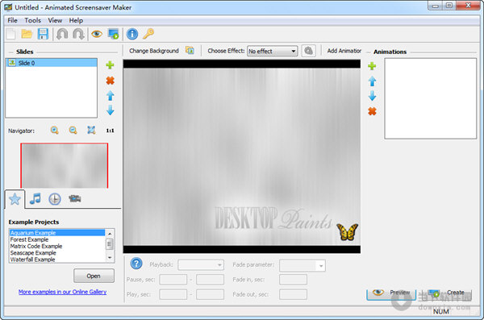Open More examples in our Online Gallery link
Image resolution: width=484 pixels, height=320 pixels.
pos(62,292)
